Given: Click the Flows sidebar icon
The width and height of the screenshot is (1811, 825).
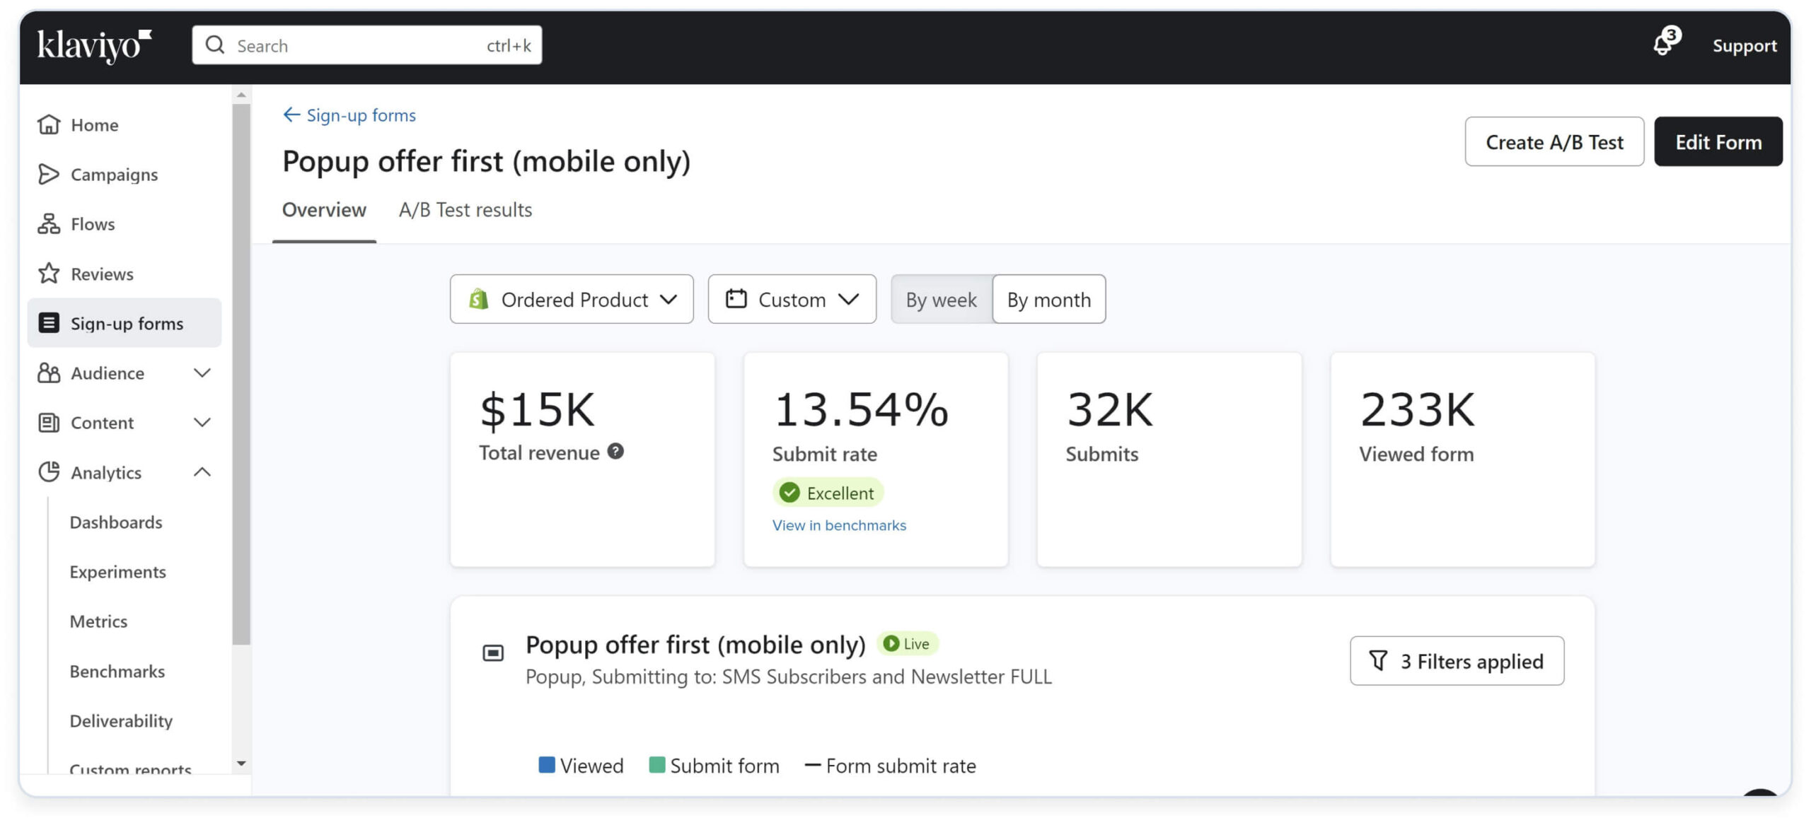Looking at the screenshot, I should [48, 223].
